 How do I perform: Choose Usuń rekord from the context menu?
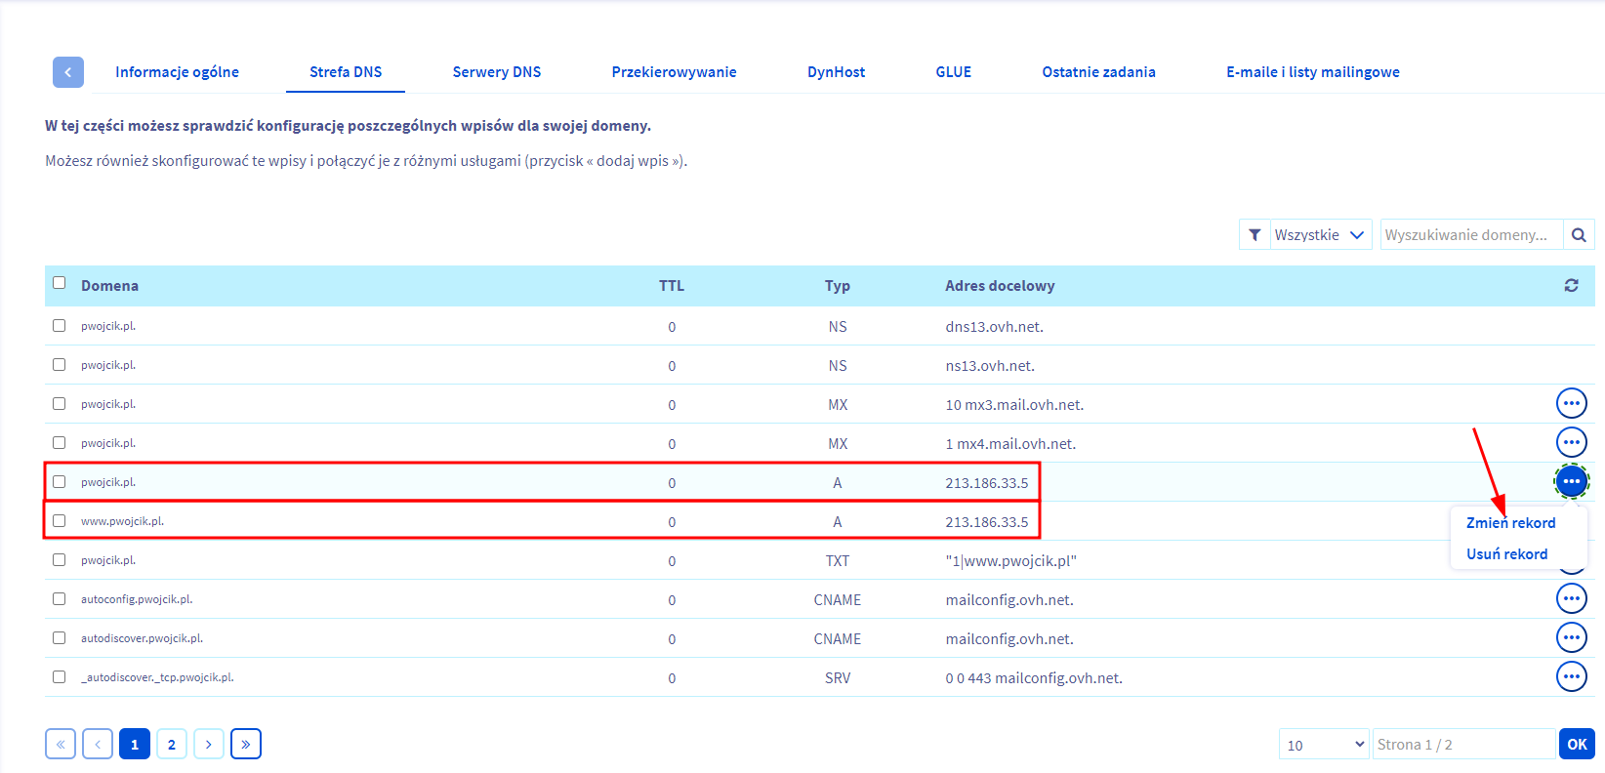pyautogui.click(x=1506, y=554)
